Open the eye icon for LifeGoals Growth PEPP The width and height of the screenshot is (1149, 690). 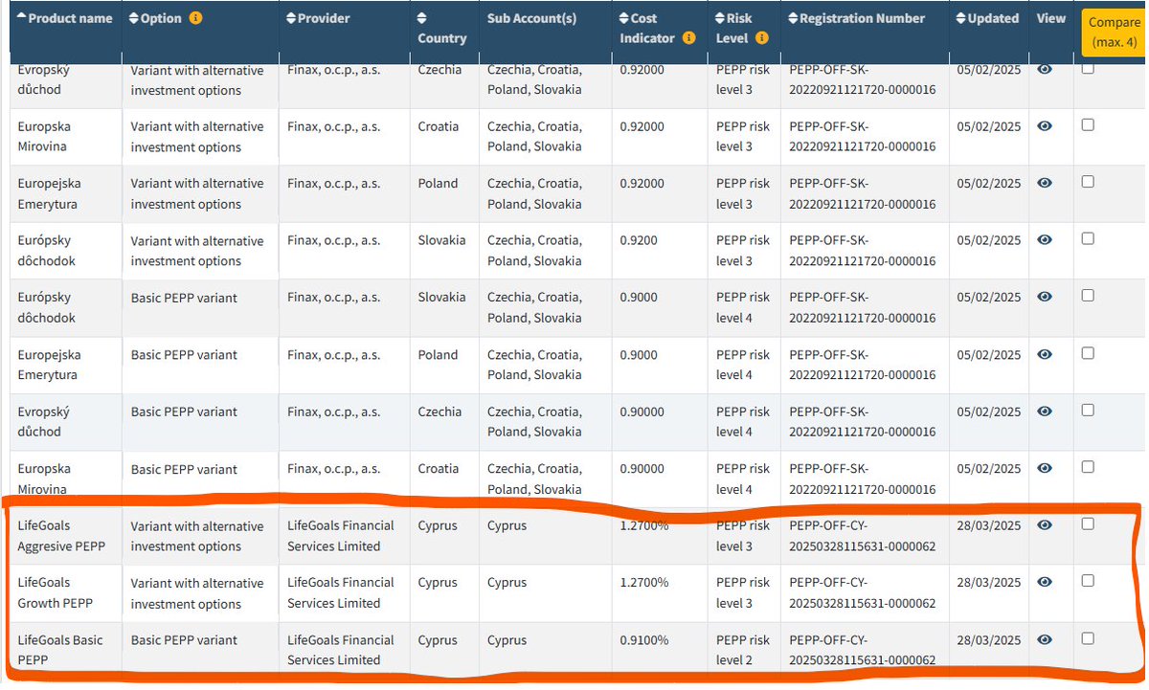point(1045,582)
